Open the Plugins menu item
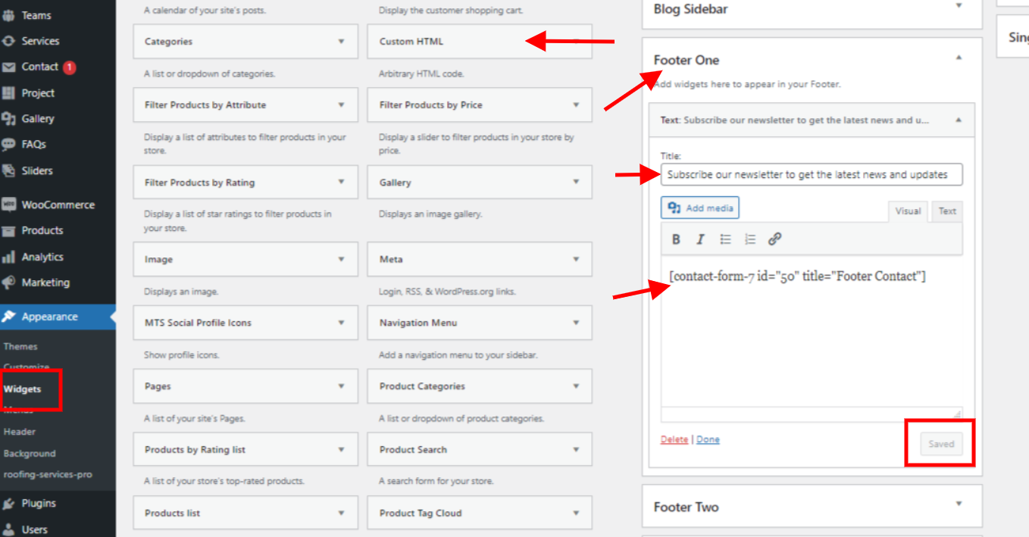 pyautogui.click(x=58, y=503)
